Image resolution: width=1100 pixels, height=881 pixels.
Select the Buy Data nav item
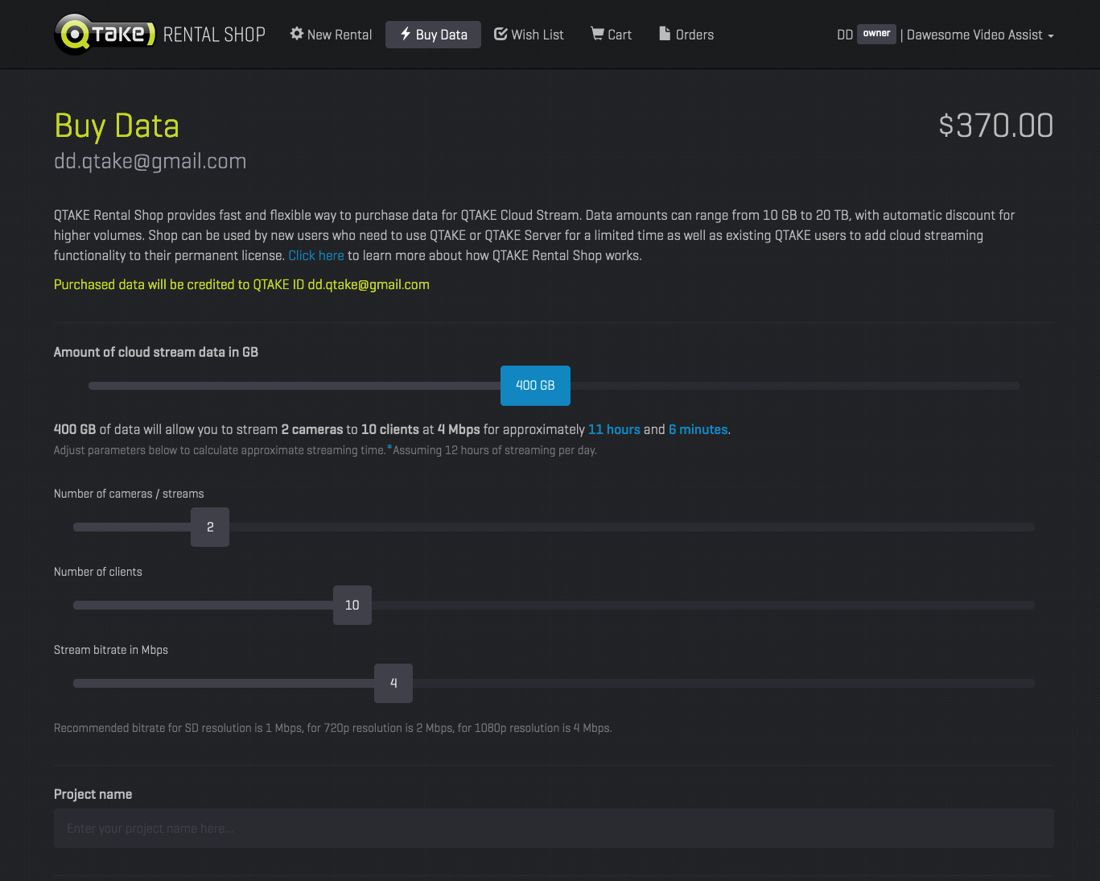tap(433, 35)
